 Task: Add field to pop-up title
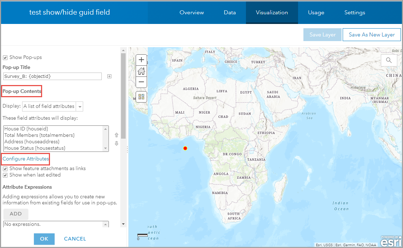pos(110,76)
